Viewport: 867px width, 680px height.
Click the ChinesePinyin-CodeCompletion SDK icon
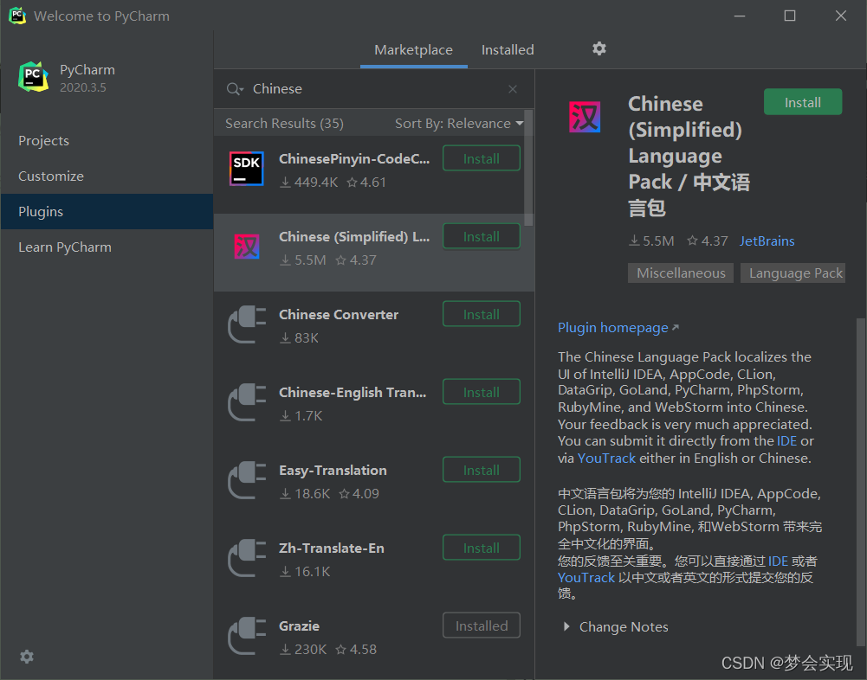[x=247, y=169]
